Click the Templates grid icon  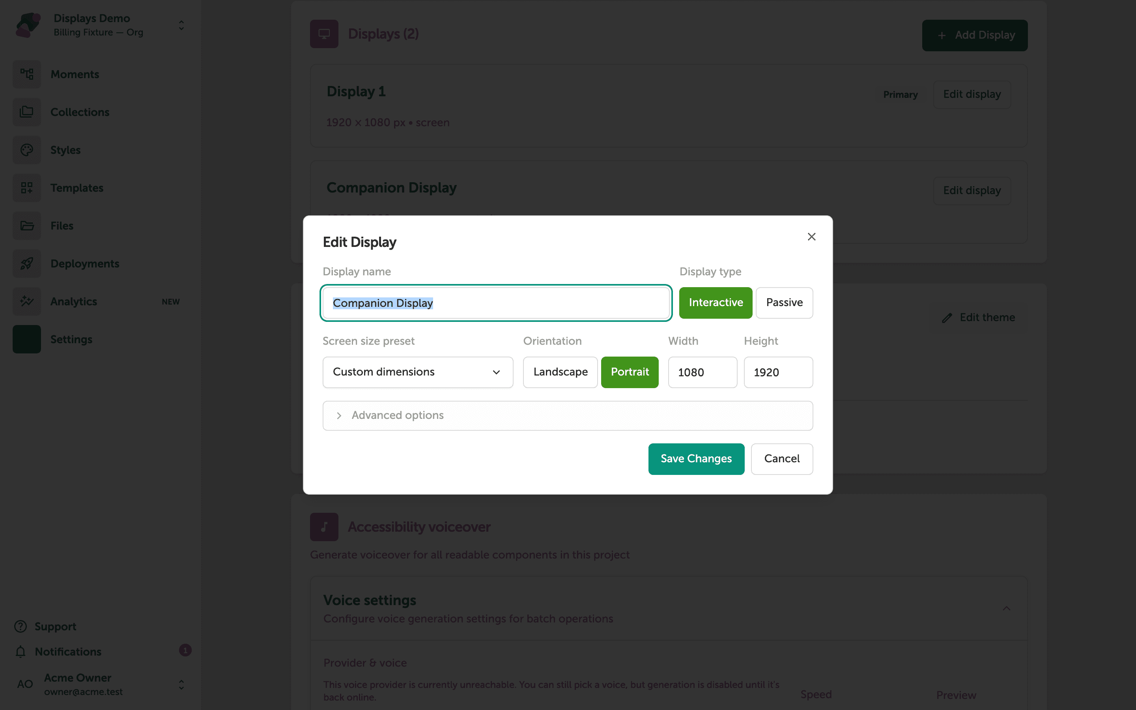(x=27, y=188)
